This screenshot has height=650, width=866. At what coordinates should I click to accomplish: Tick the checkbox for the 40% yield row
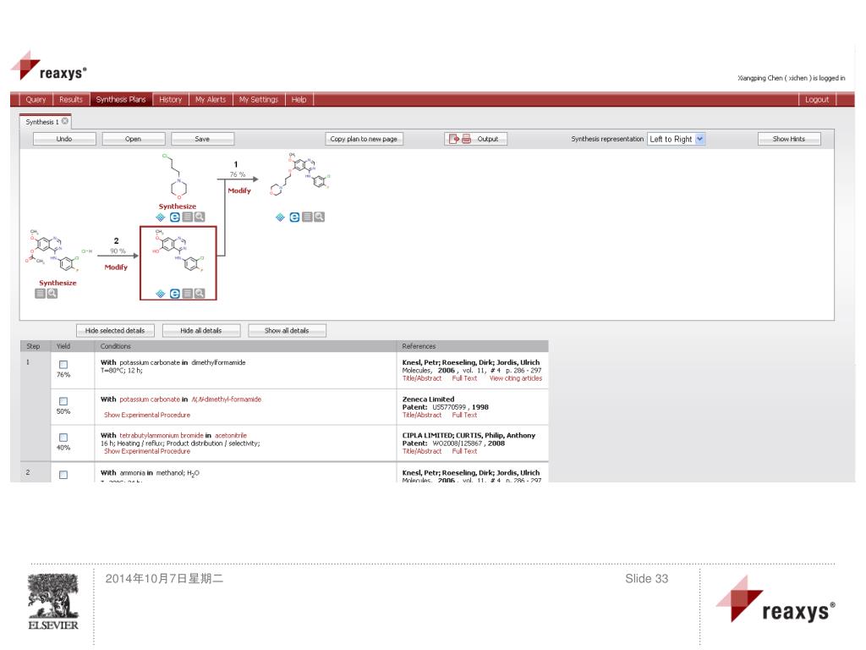tap(63, 438)
